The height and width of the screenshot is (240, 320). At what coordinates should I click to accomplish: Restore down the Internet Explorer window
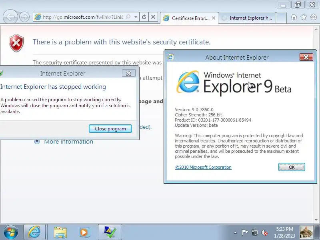pyautogui.click(x=298, y=5)
